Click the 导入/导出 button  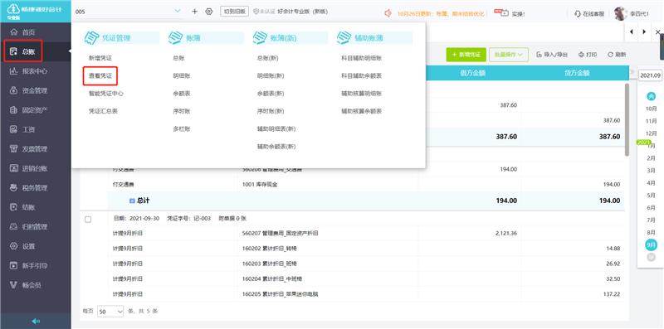pos(552,55)
